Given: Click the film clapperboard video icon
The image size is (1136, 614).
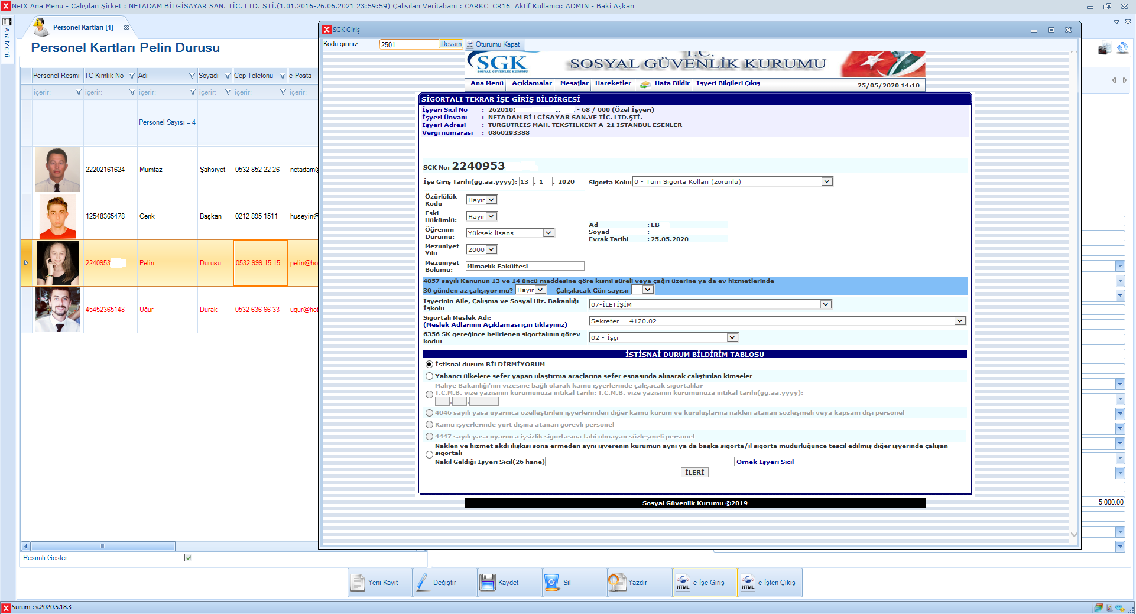Looking at the screenshot, I should pyautogui.click(x=1104, y=48).
